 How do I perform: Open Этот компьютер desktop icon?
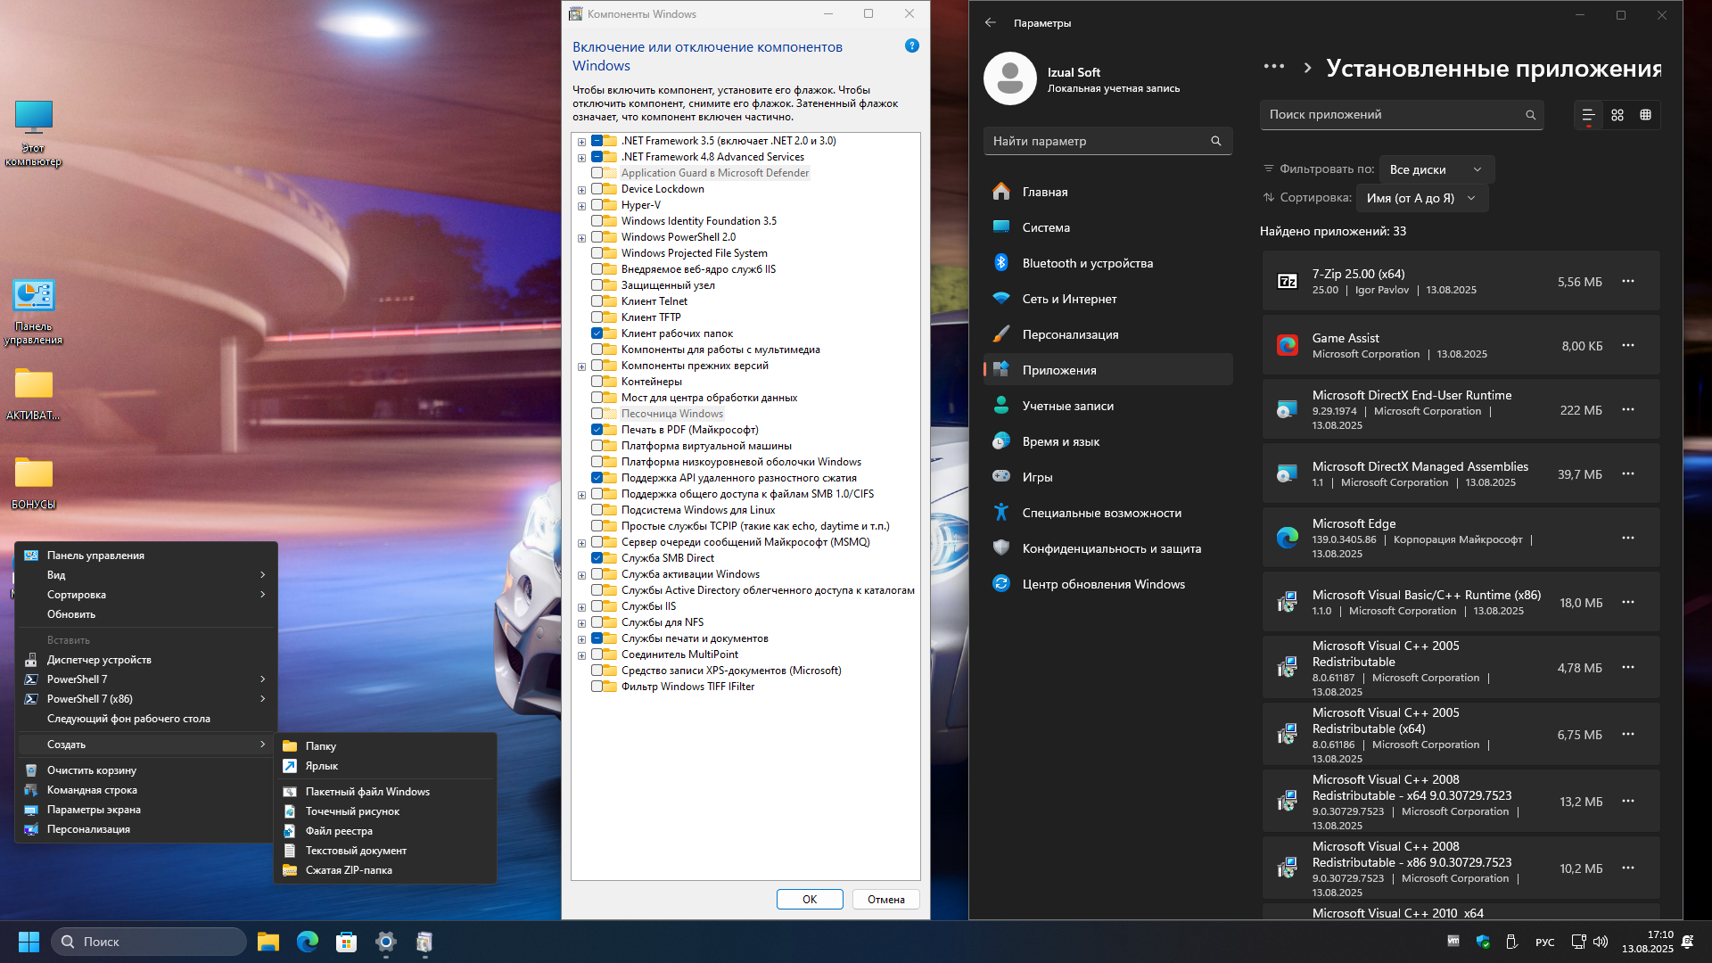click(x=34, y=133)
